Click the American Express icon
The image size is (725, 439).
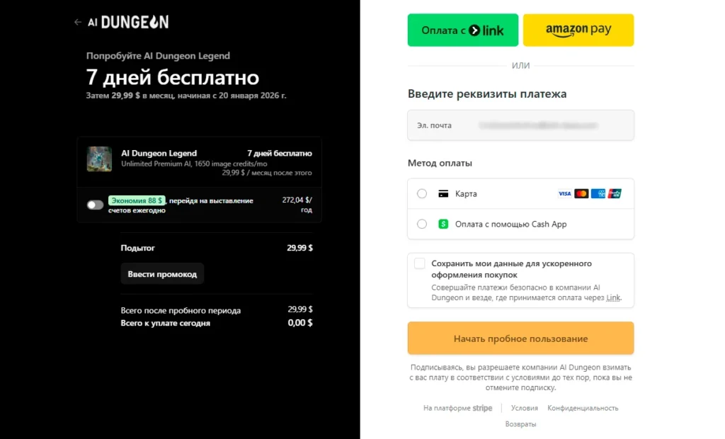pos(598,194)
